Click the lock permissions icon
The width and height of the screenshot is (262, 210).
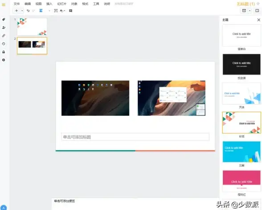coord(4,52)
